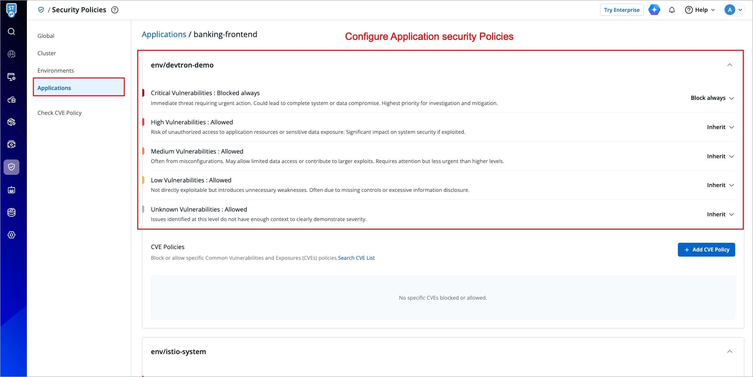
Task: Switch to Check CVE Policy
Action: pos(59,113)
